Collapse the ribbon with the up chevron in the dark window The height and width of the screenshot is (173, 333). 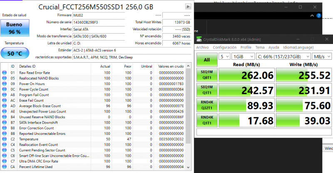tap(312, 15)
